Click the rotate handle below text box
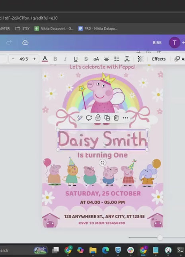Screen dimensions: 185x257 (x=103, y=163)
